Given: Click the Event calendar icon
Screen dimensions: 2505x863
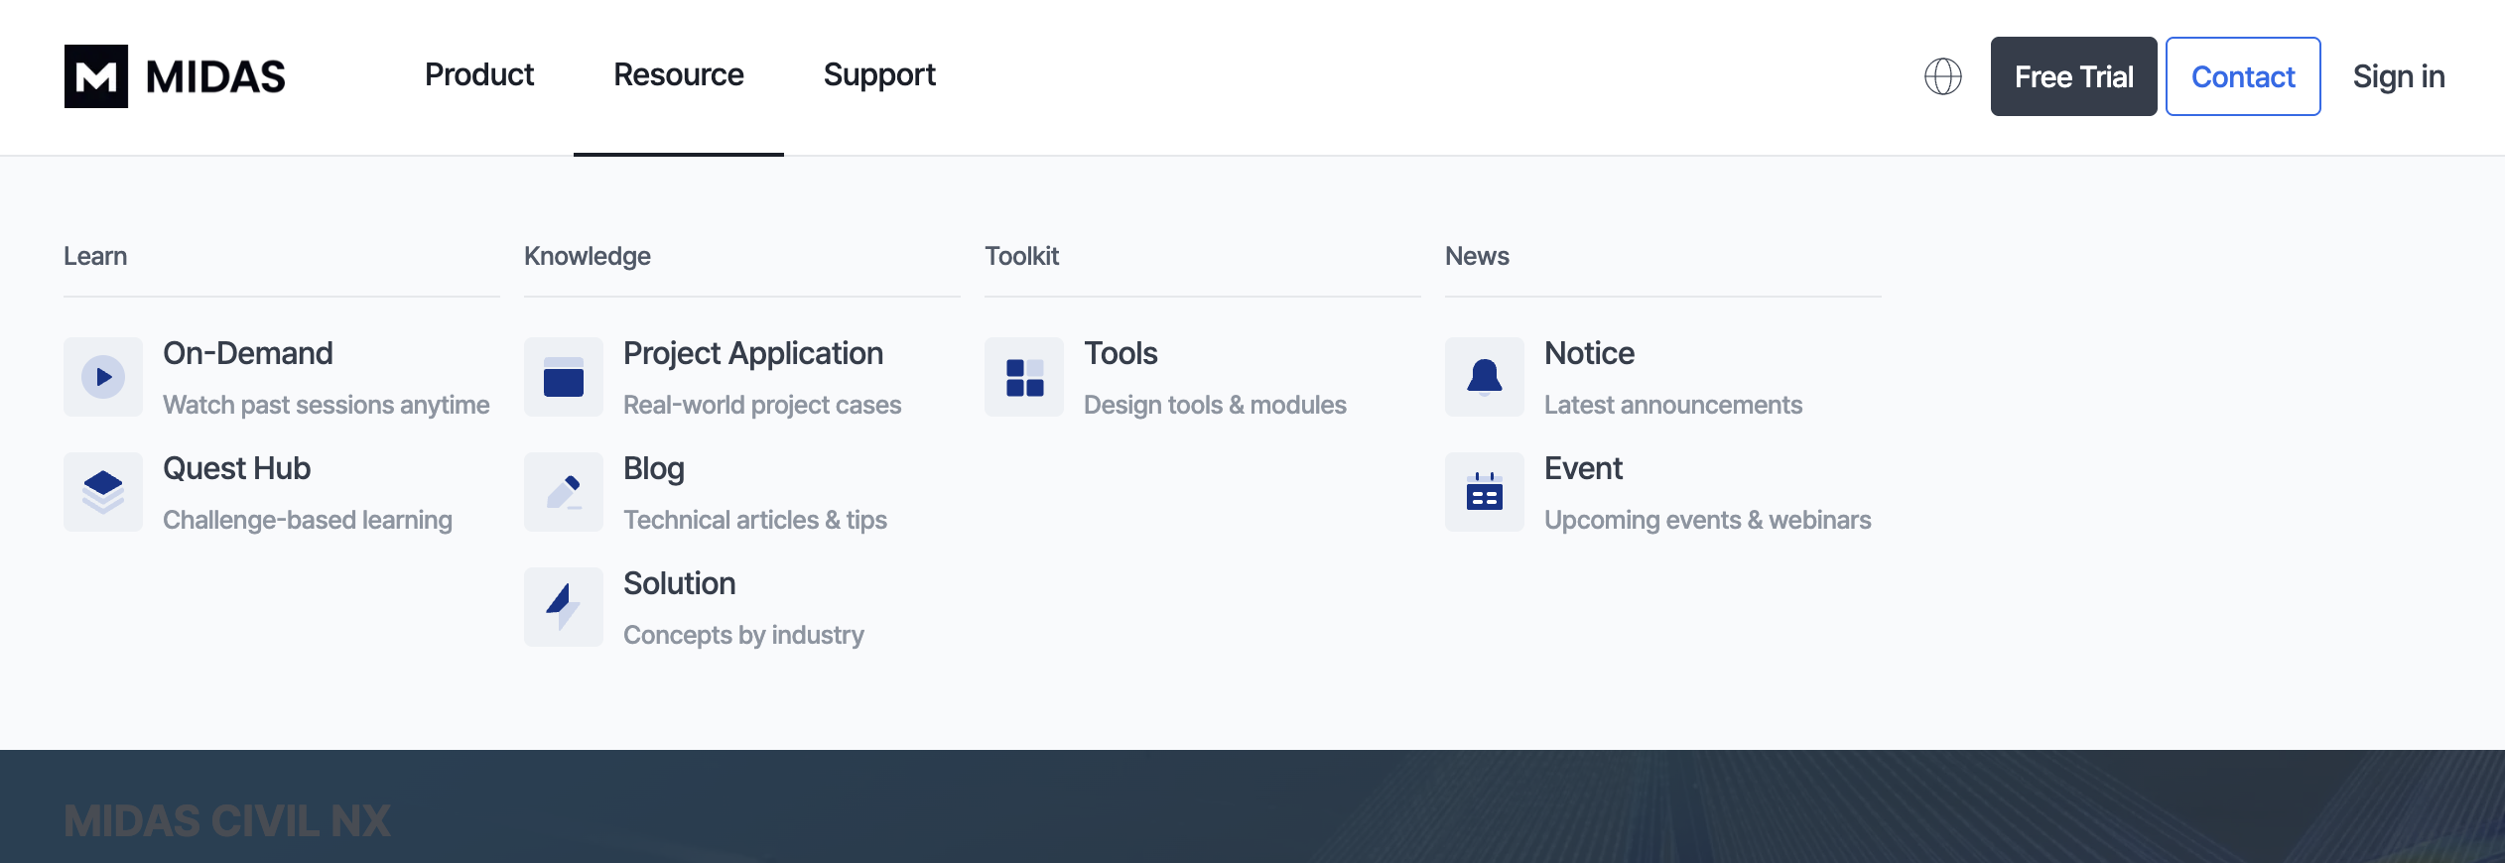Looking at the screenshot, I should 1485,492.
